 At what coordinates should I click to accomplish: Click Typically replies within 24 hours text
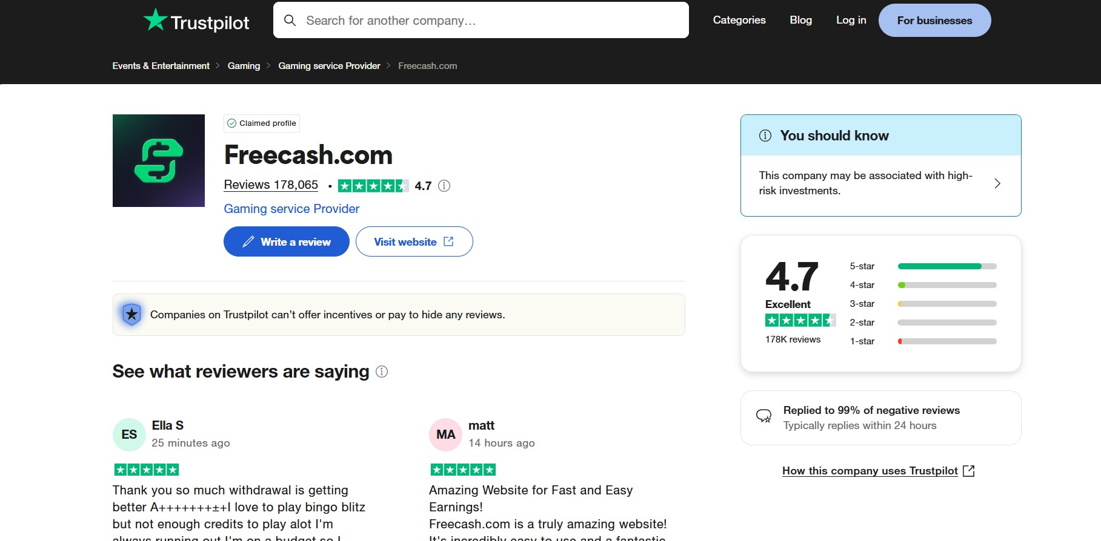point(860,425)
